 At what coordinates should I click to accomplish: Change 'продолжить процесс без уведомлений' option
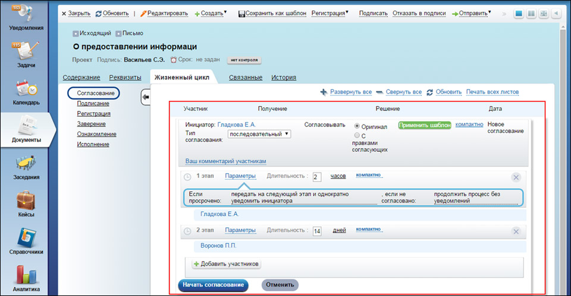(476, 197)
